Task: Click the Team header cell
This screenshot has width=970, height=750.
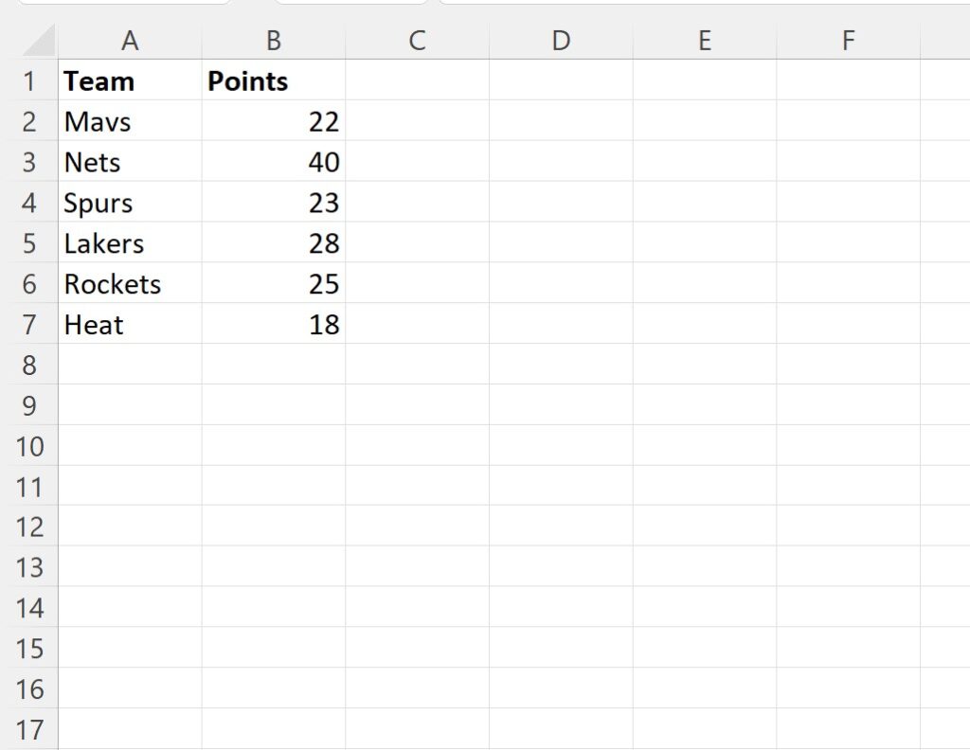Action: click(x=130, y=81)
